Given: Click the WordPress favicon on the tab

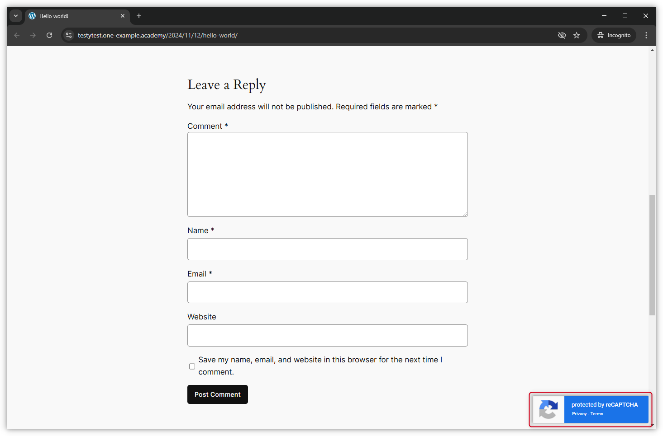Looking at the screenshot, I should pyautogui.click(x=32, y=16).
